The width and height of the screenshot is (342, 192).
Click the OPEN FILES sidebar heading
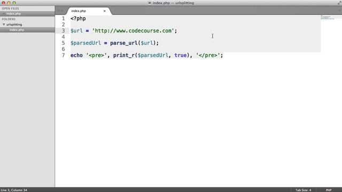tap(10, 9)
